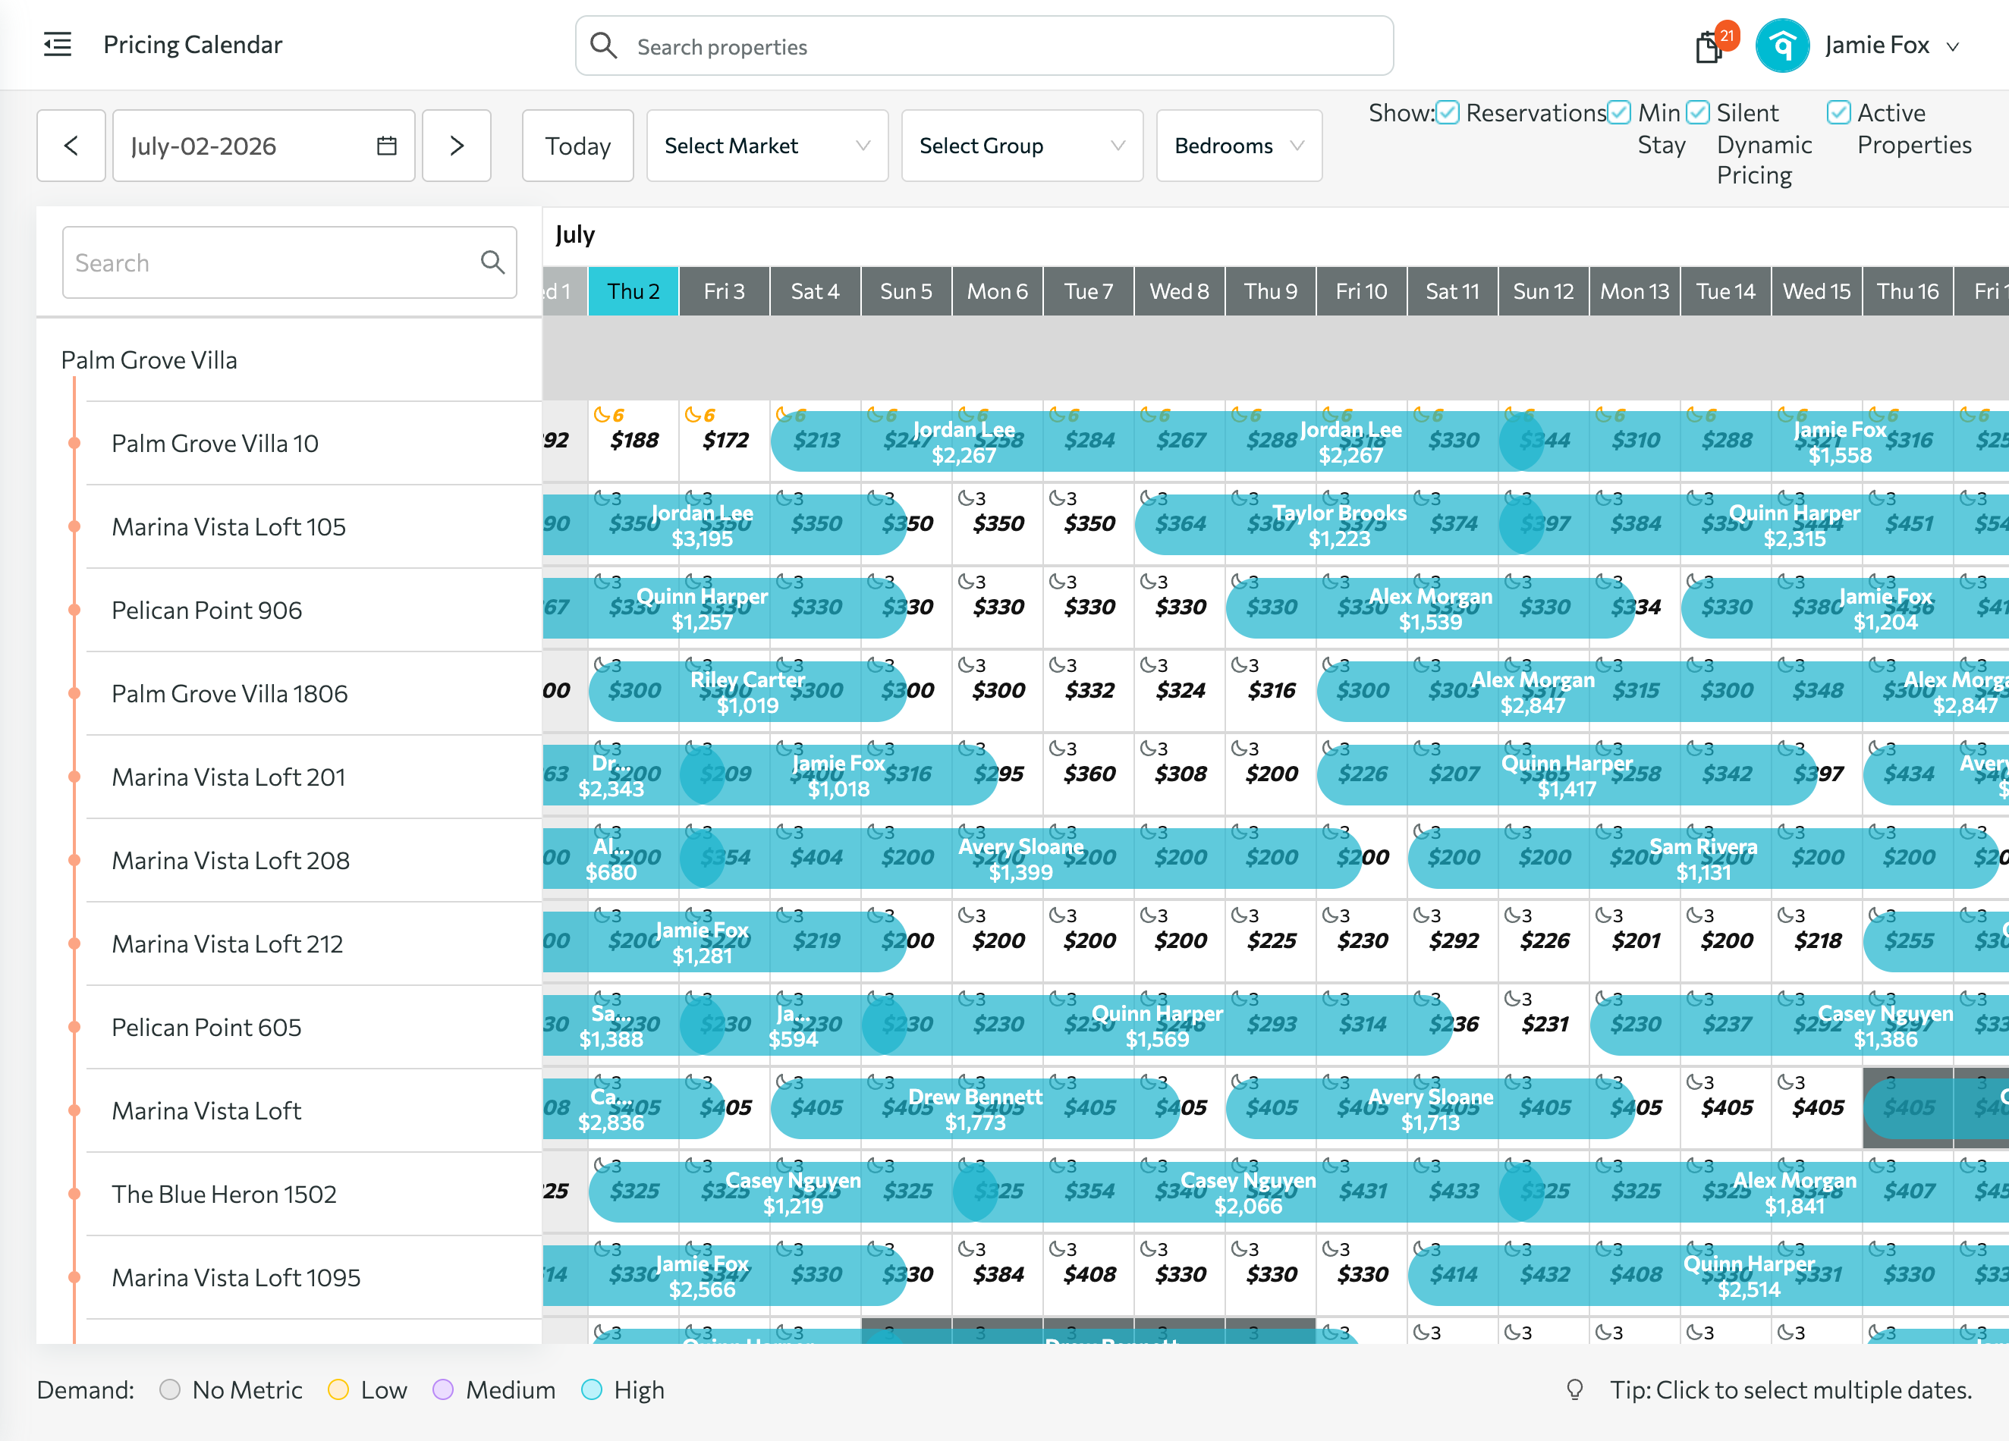Click the min-stay moon icon on Marina Vista Loft 1095 Fri 10
2009x1441 pixels.
1331,1249
